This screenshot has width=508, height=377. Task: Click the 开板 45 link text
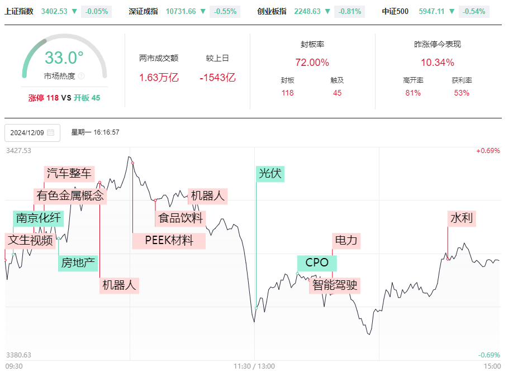87,98
